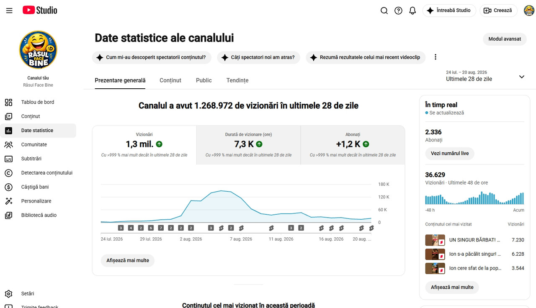
Task: Open the Personalizare magic wand icon
Action: point(8,201)
